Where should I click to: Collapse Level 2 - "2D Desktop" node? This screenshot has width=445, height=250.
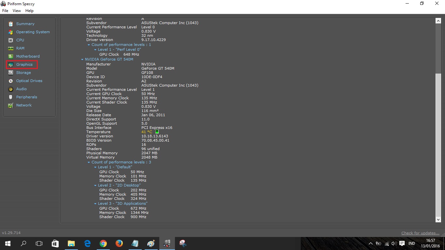click(x=95, y=185)
